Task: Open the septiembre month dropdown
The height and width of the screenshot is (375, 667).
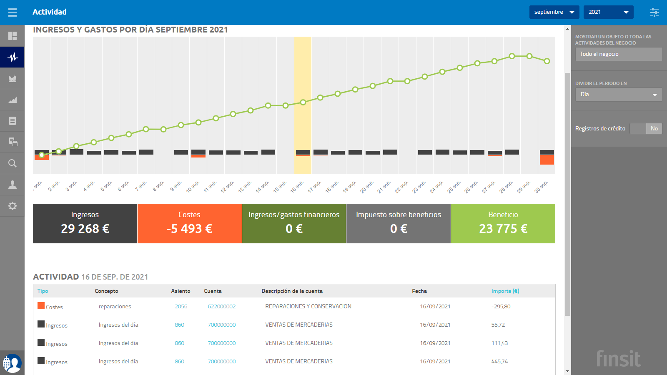Action: coord(554,12)
